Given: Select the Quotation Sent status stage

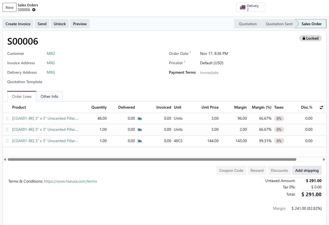Looking at the screenshot, I should tap(279, 24).
